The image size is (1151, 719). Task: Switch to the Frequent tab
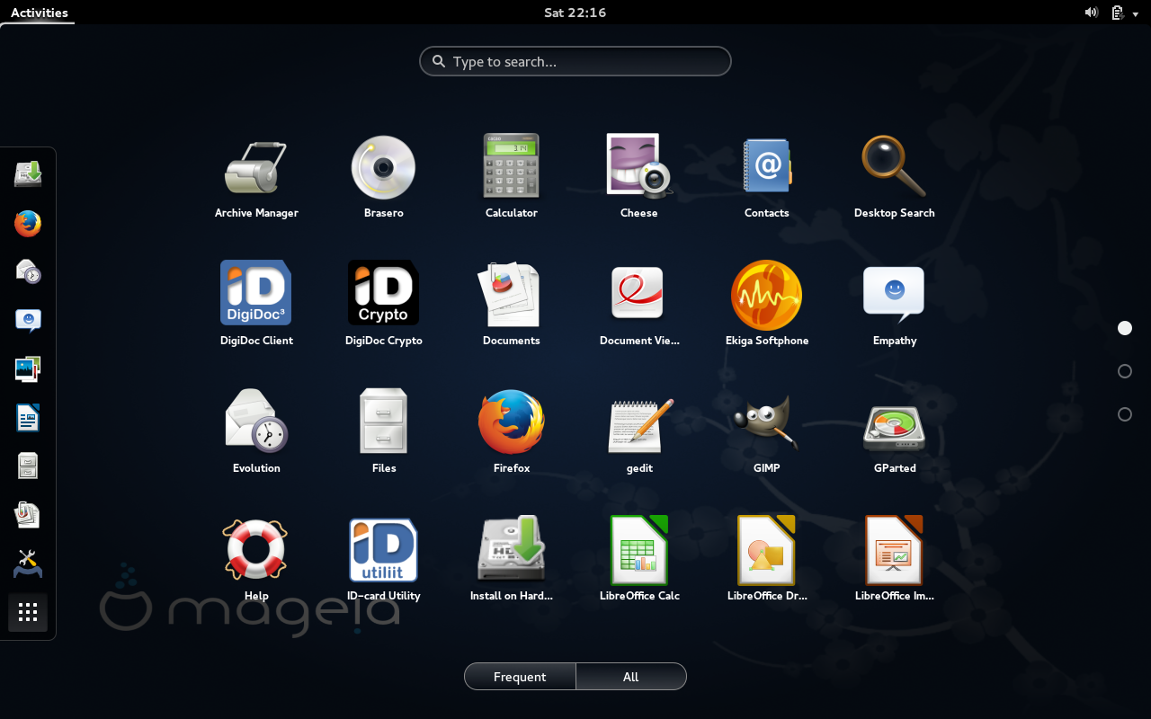click(520, 677)
